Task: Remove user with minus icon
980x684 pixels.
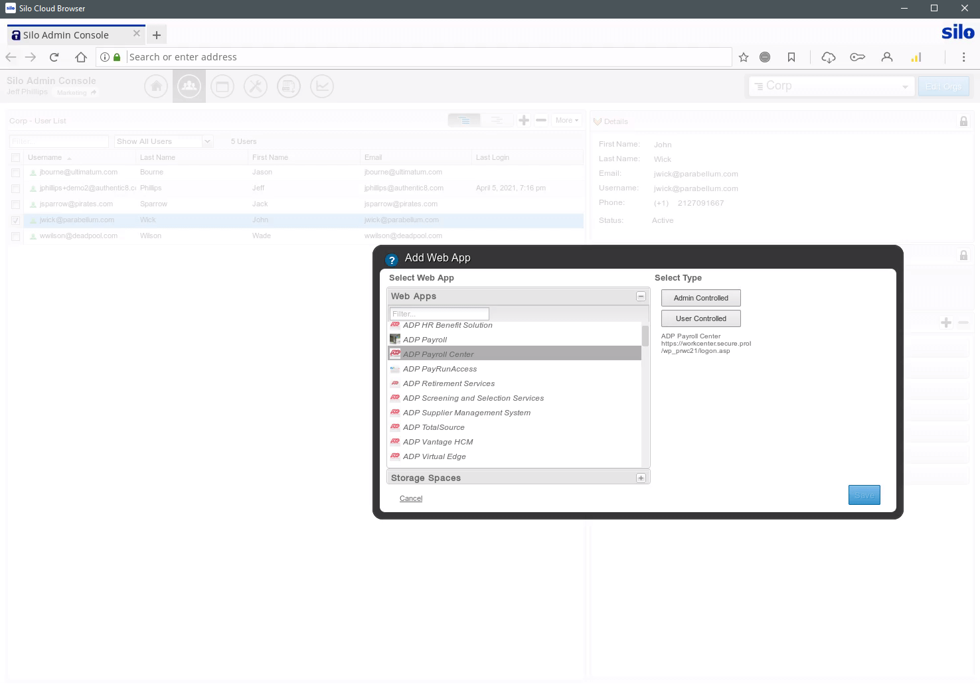Action: 541,120
